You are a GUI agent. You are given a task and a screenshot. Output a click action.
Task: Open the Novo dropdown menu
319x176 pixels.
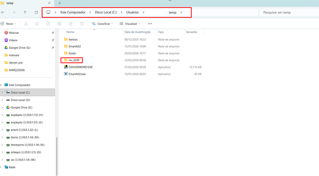pos(9,24)
